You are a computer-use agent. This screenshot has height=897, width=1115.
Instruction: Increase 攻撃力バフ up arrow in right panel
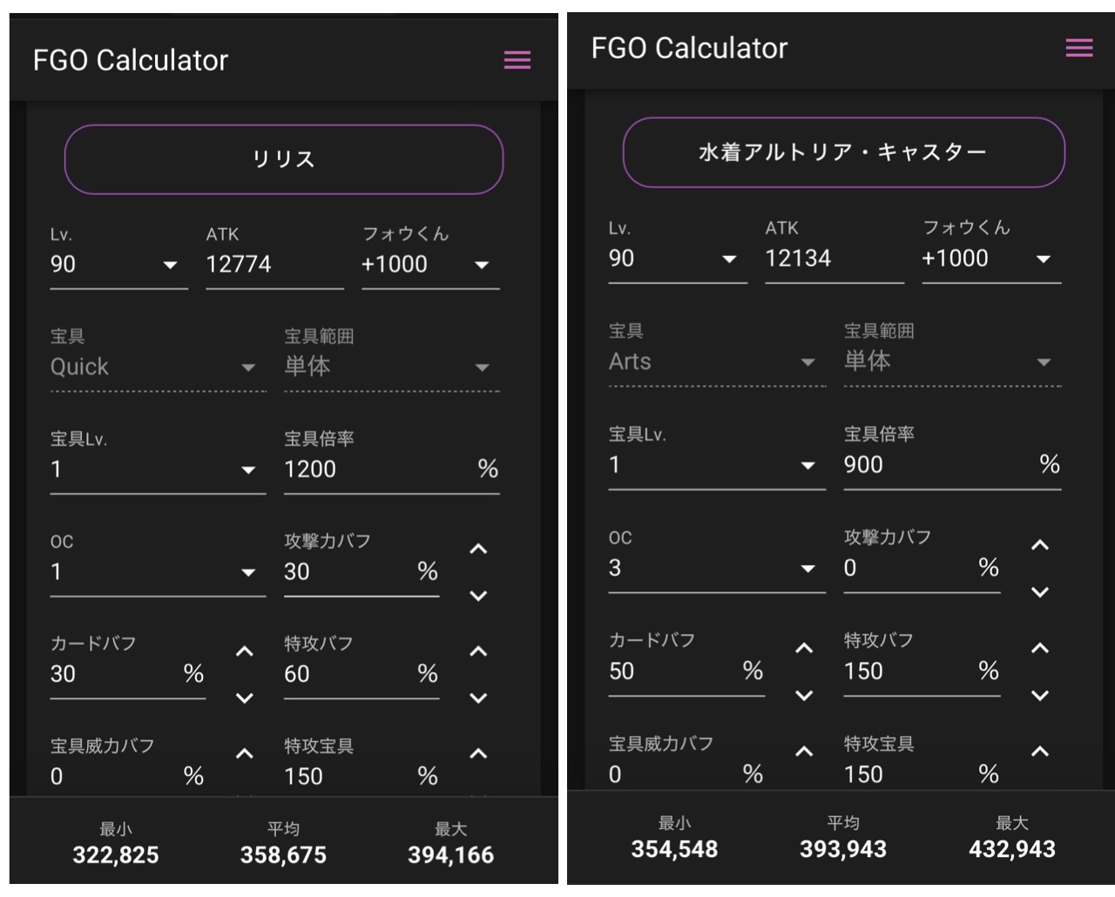(1039, 545)
